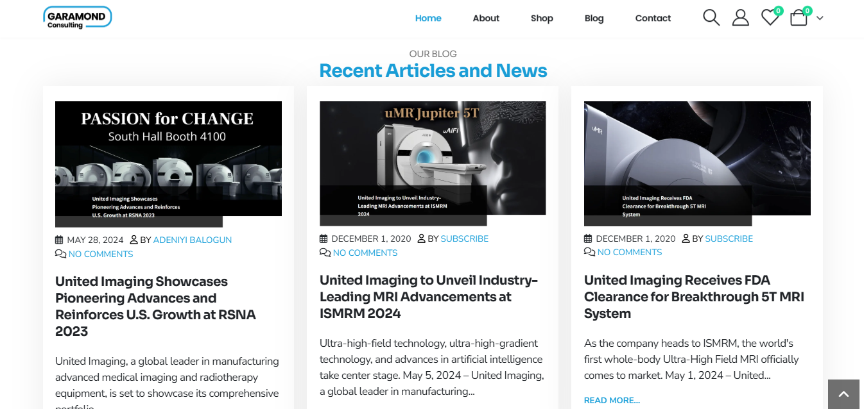Click the calendar icon beside May 28, 2024
This screenshot has height=409, width=864.
(59, 240)
